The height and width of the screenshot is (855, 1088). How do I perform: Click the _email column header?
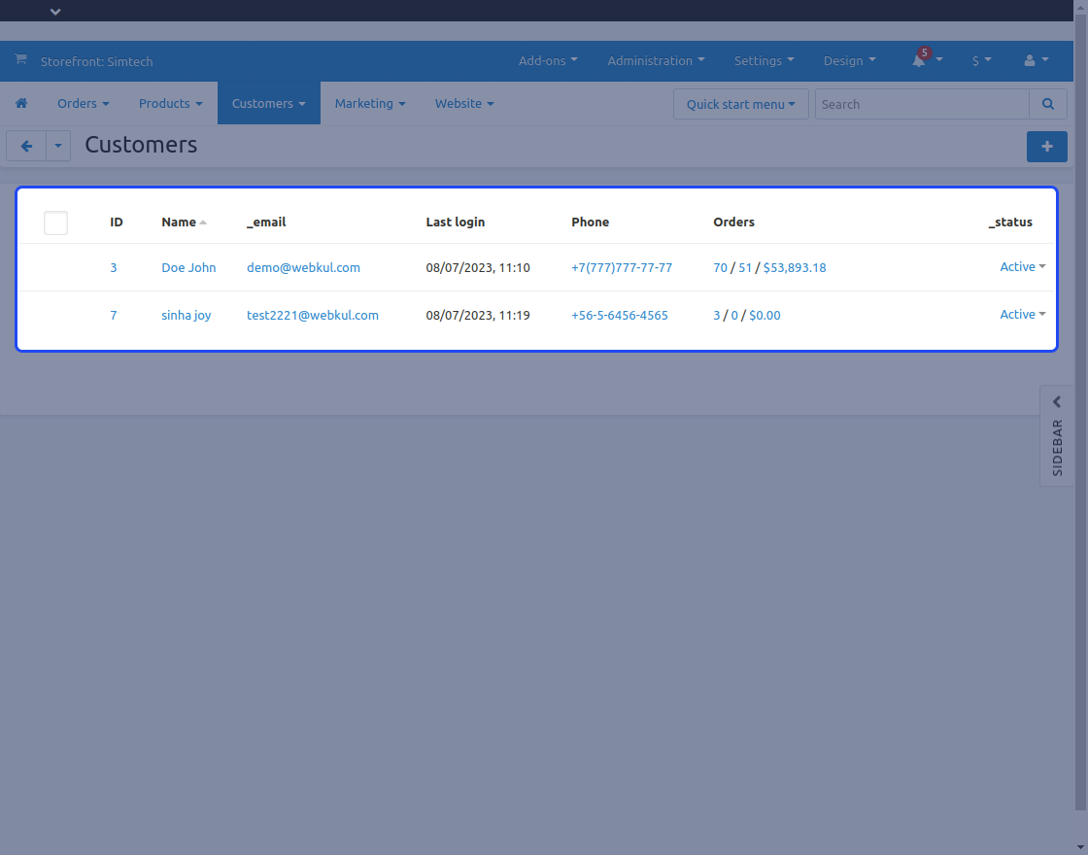click(266, 222)
